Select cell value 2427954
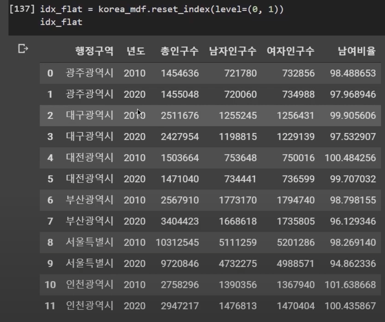Screen dimensions: 385x322 (x=180, y=137)
